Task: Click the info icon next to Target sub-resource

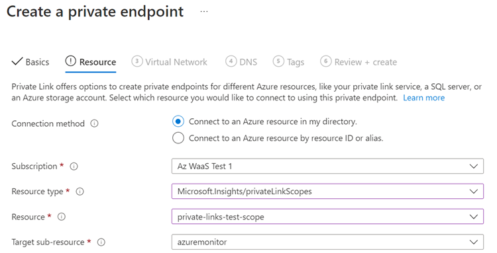Action: point(101,242)
